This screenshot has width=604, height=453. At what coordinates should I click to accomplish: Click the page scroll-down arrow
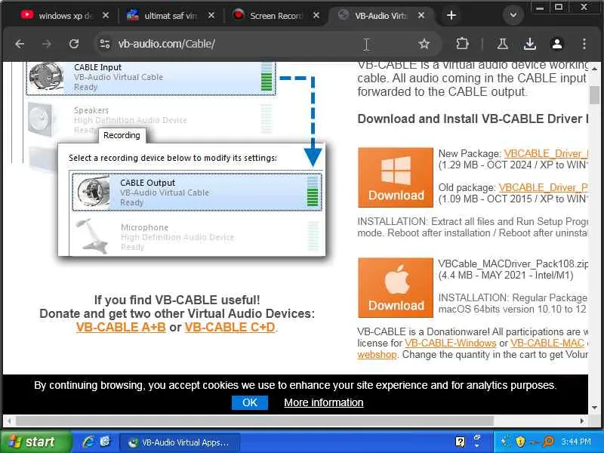595,407
